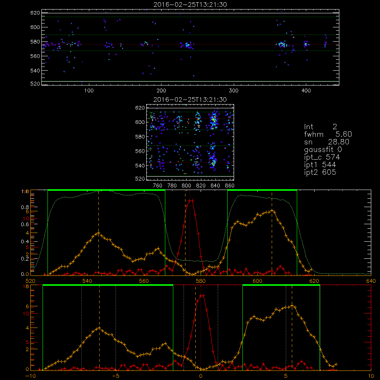Click the middle image title 2016-02-25T13:21:30
The height and width of the screenshot is (380, 380).
pos(190,100)
